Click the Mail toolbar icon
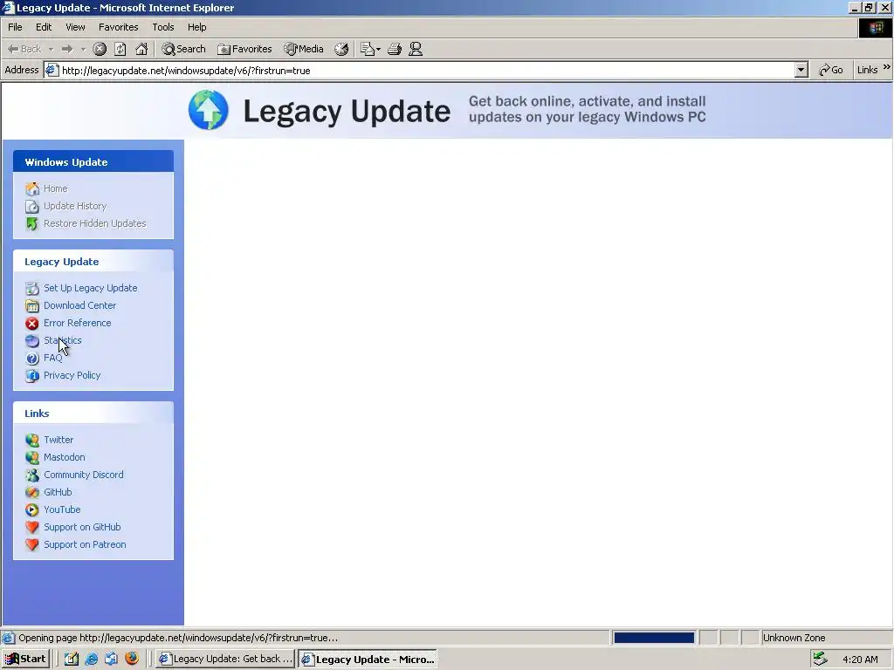The height and width of the screenshot is (670, 894). pyautogui.click(x=368, y=49)
